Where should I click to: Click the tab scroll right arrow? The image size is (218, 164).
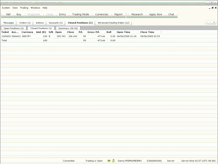211,22
